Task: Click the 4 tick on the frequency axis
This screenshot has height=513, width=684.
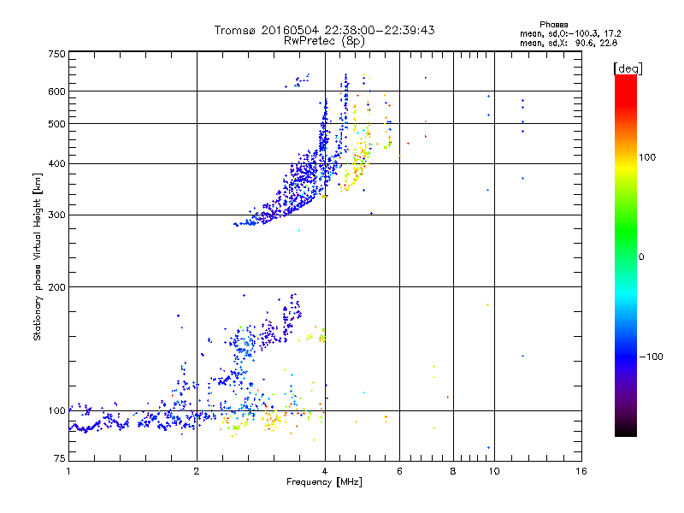Action: tap(325, 471)
